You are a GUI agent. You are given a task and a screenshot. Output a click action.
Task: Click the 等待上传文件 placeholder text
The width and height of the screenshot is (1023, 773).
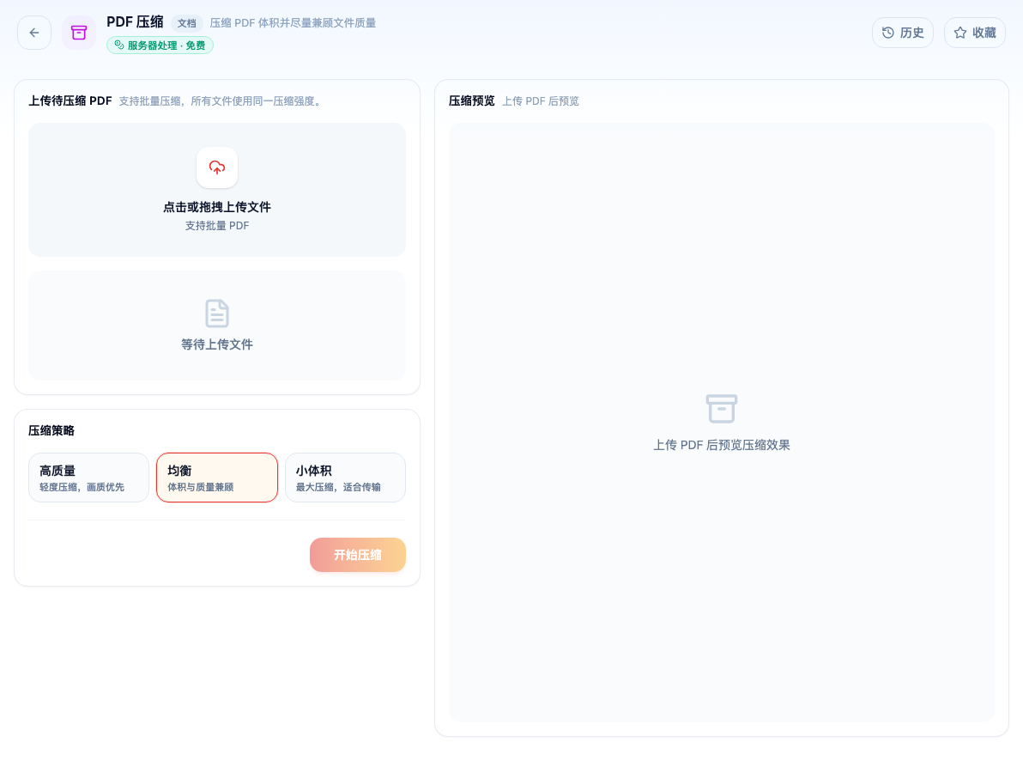[x=217, y=344]
